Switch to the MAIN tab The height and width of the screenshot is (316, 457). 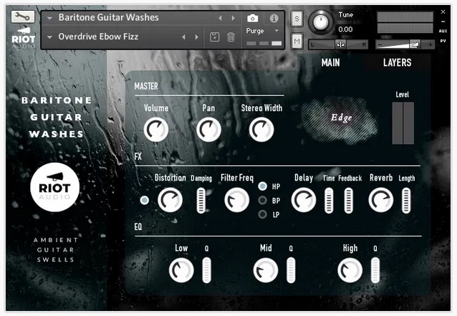point(330,62)
